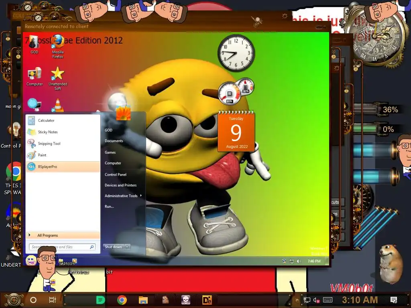411x308 pixels.
Task: Click the muted speaker tray icon
Action: [x=316, y=300]
